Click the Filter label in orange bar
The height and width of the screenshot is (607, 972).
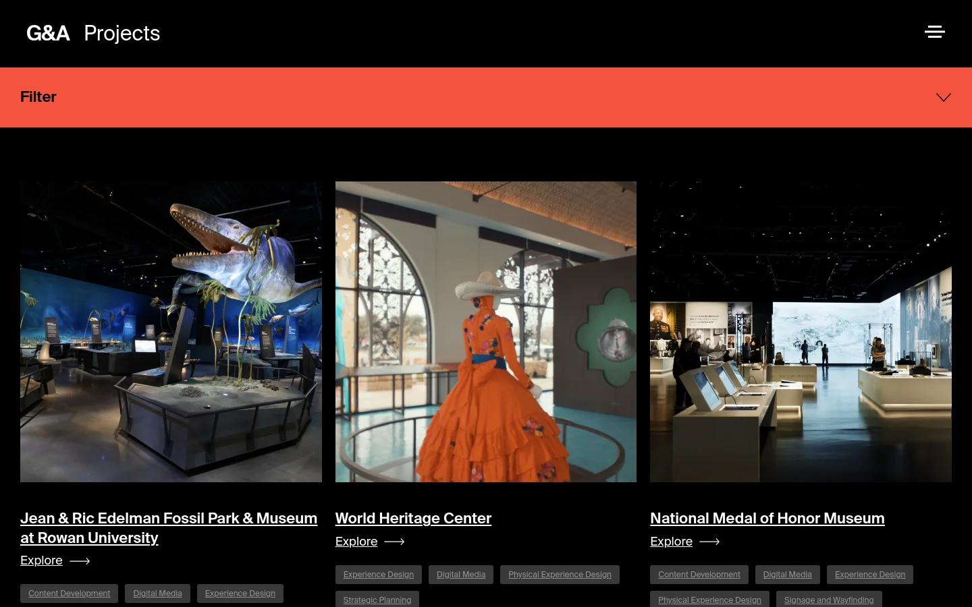(x=38, y=96)
